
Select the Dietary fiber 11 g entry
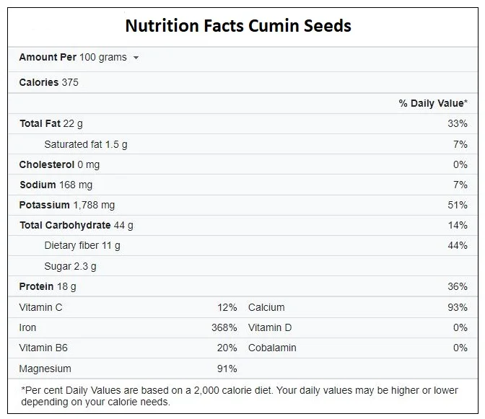click(82, 245)
